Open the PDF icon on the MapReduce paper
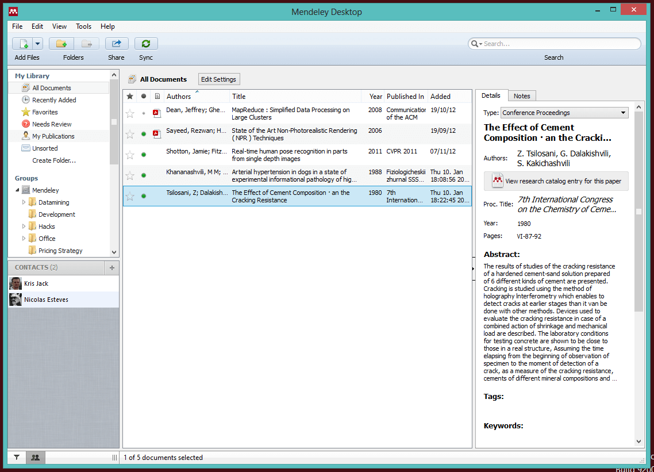The height and width of the screenshot is (472, 654). pos(156,113)
